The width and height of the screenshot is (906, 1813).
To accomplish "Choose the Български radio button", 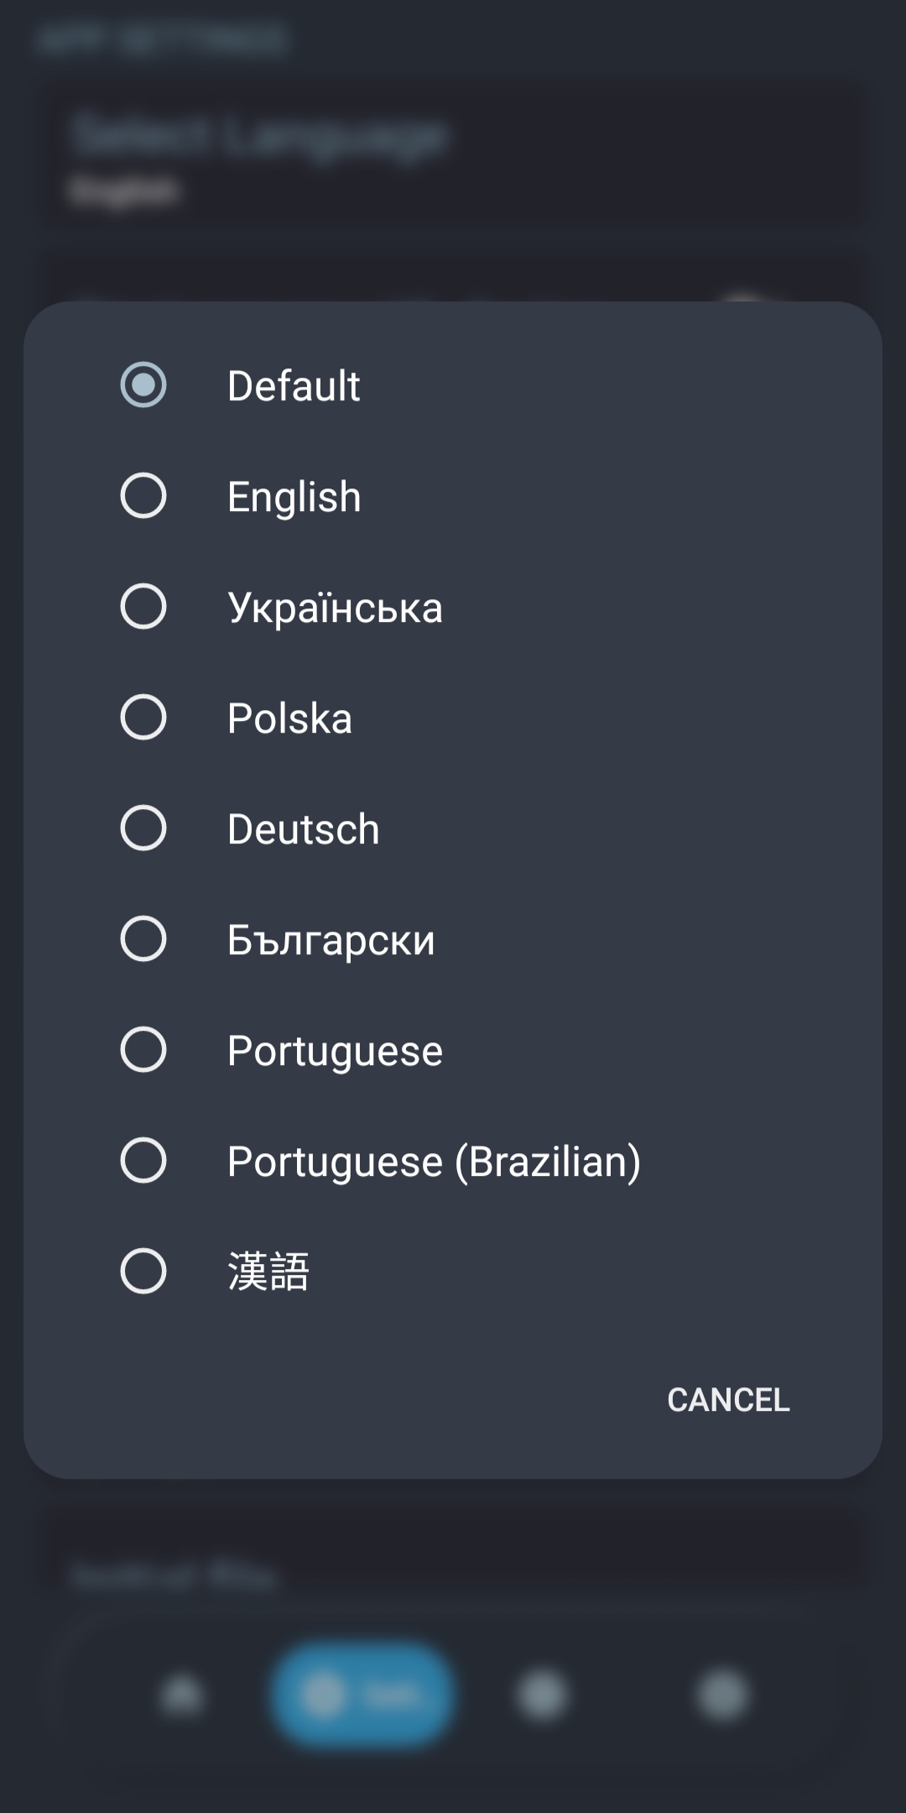I will point(143,939).
